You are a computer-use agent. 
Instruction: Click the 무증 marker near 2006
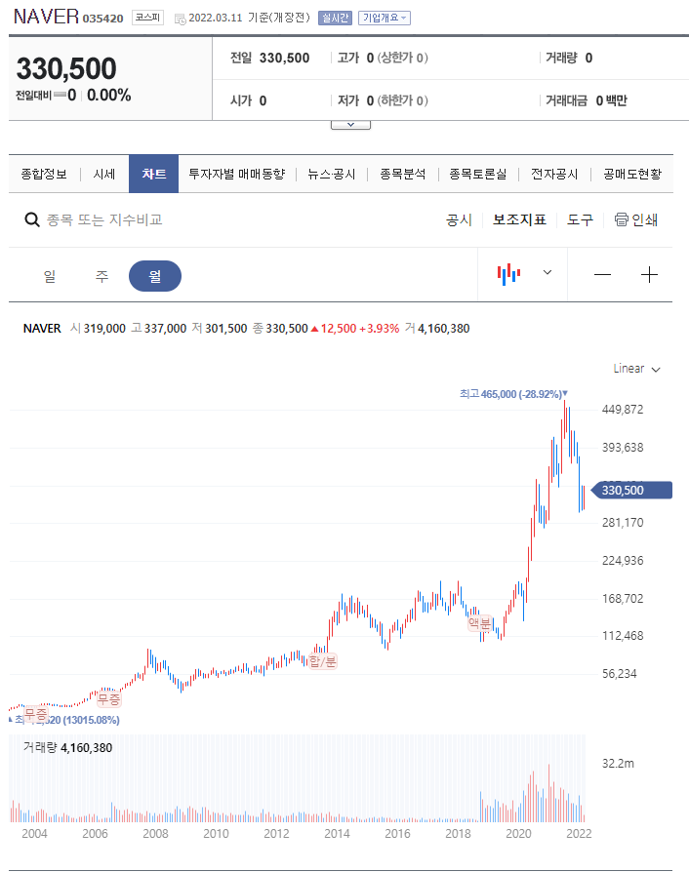pos(108,698)
